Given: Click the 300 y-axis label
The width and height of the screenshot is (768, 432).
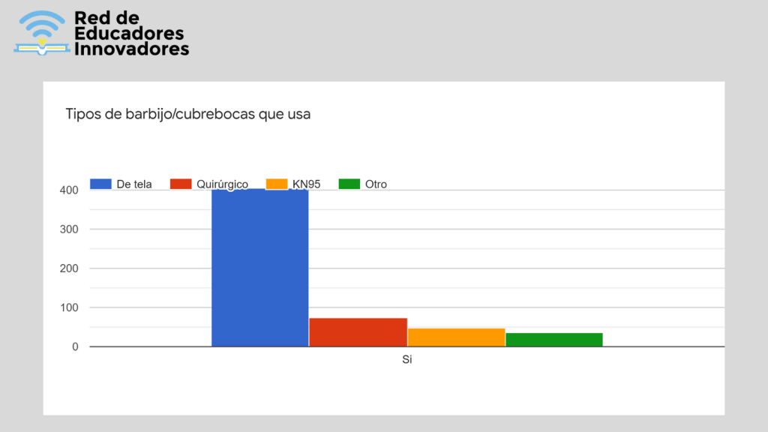Looking at the screenshot, I should point(70,229).
